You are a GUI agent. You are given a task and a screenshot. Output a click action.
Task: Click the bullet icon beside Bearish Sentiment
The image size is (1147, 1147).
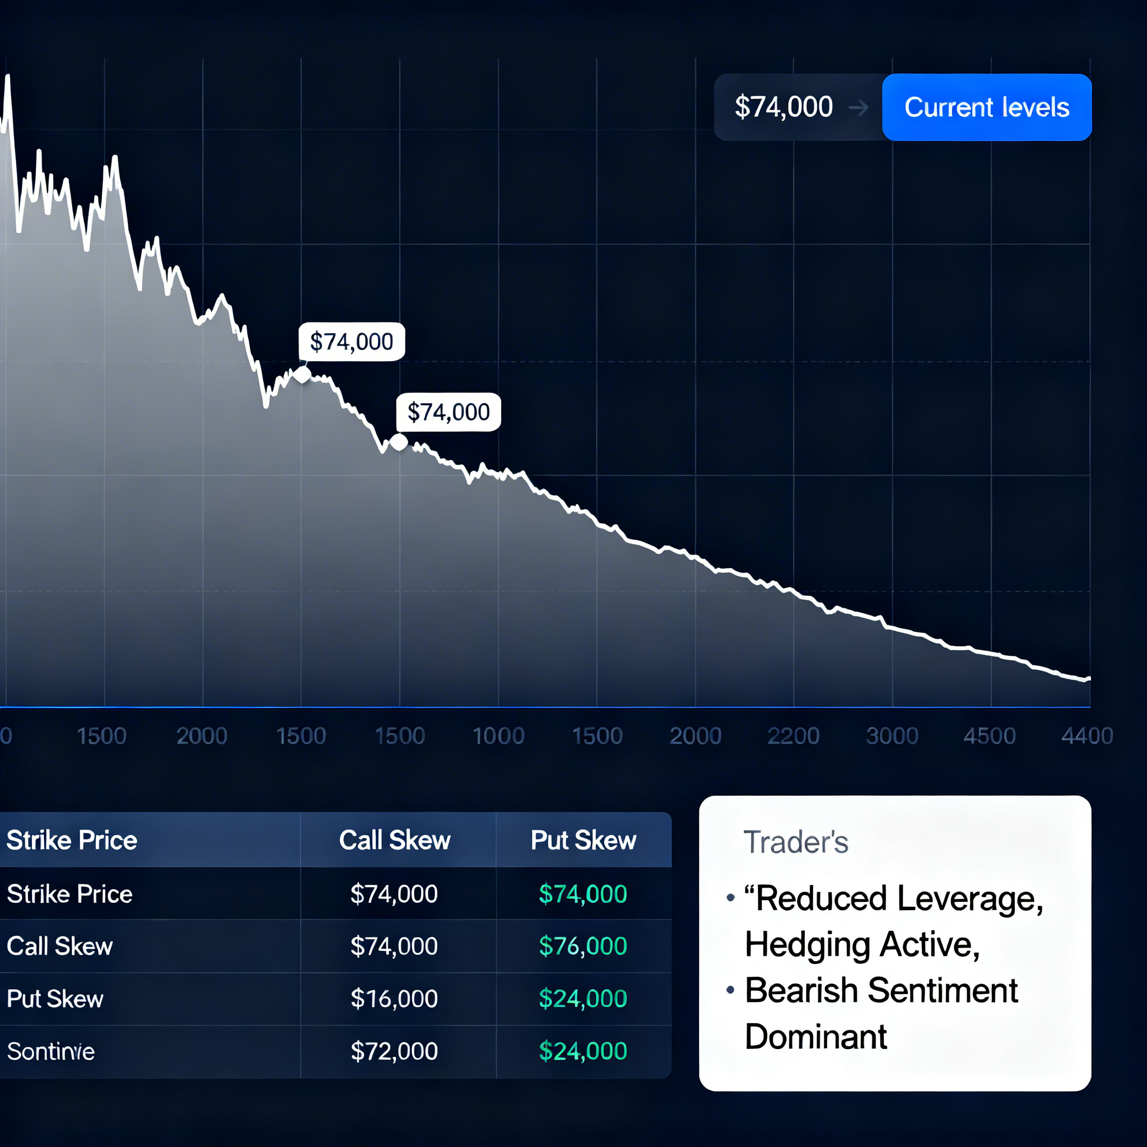pyautogui.click(x=730, y=990)
